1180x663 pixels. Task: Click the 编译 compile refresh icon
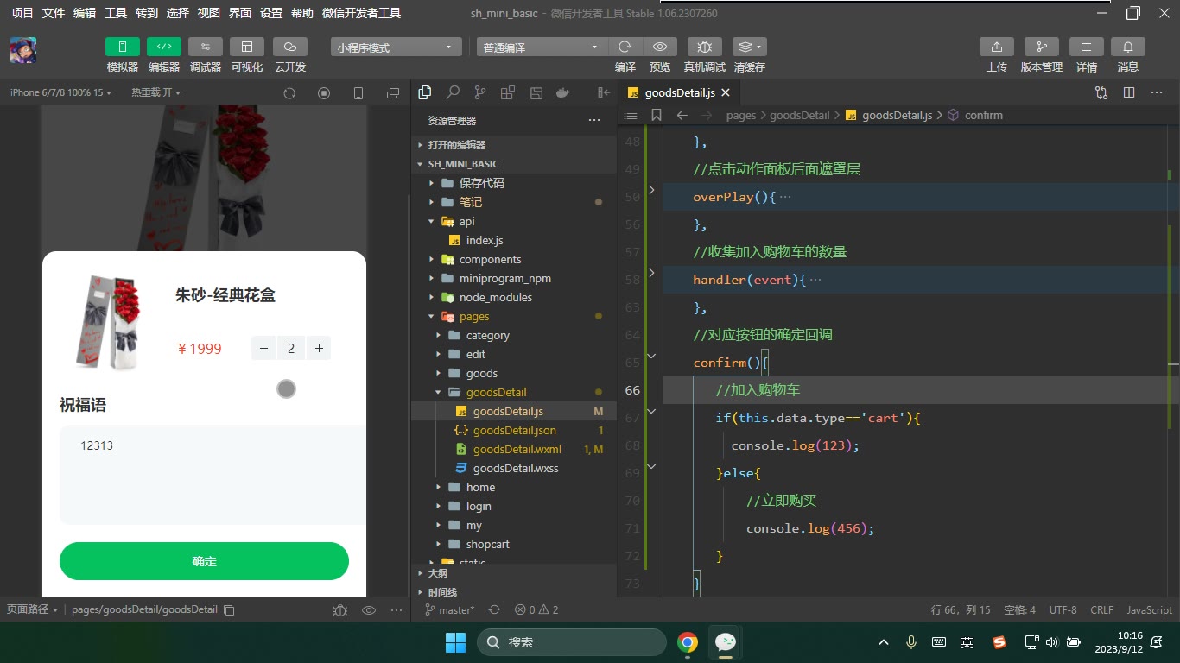625,47
